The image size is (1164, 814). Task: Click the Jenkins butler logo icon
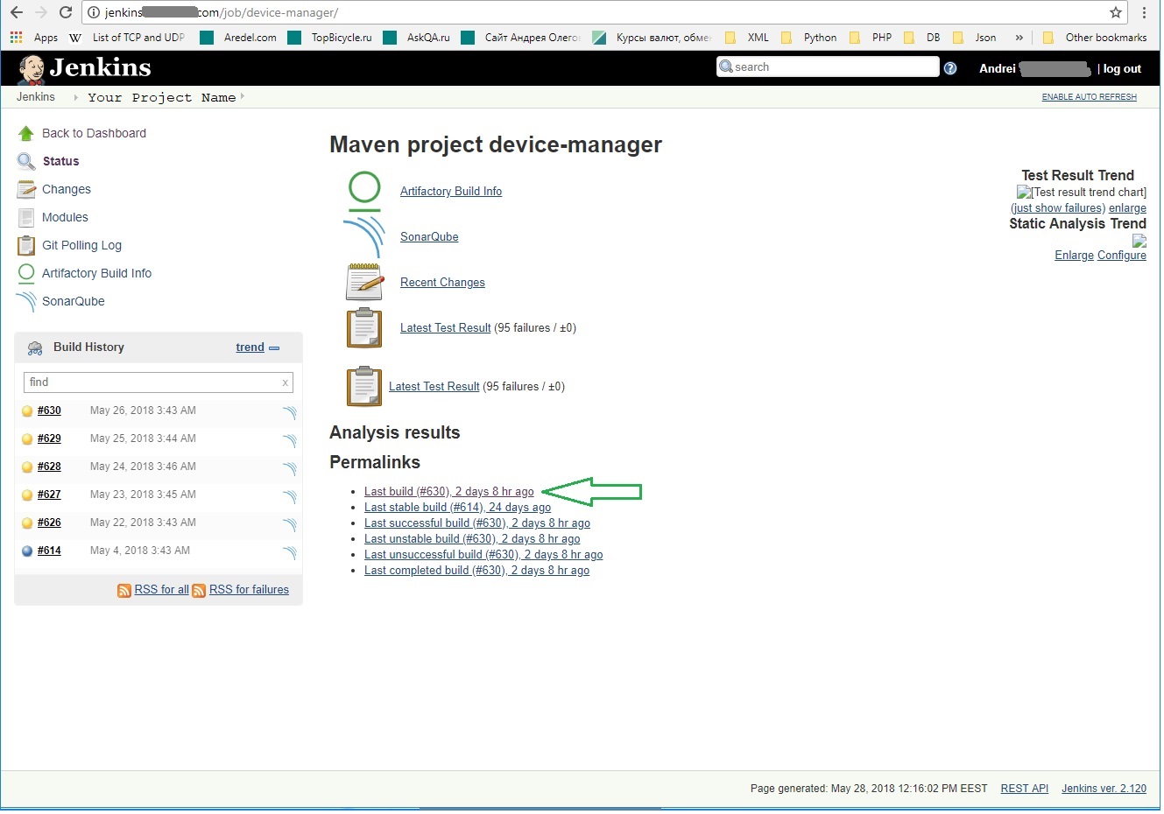(x=32, y=69)
